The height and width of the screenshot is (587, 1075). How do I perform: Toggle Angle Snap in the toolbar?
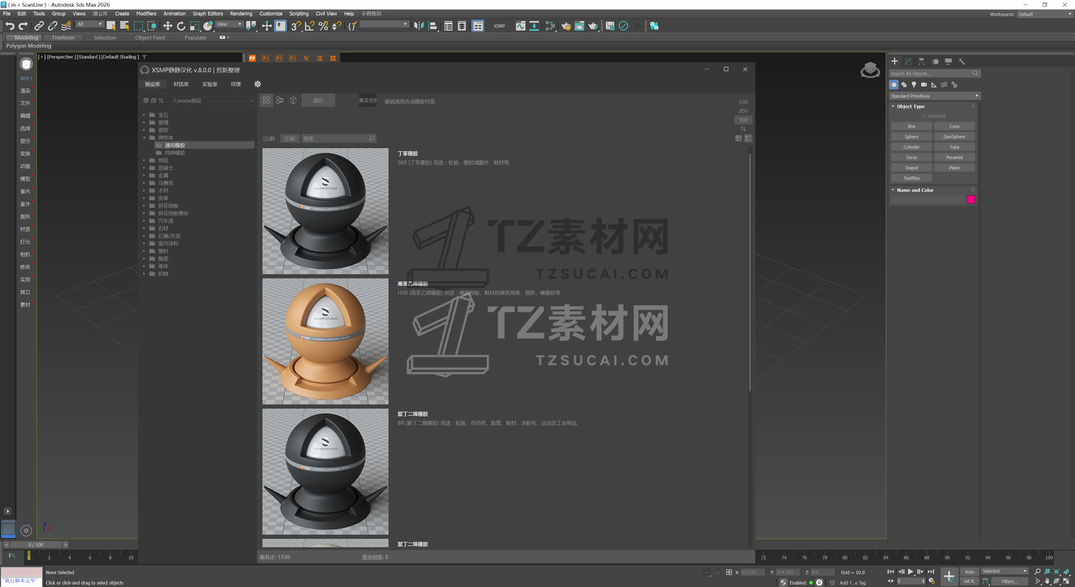[x=309, y=26]
